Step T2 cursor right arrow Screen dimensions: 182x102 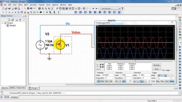(103, 67)
